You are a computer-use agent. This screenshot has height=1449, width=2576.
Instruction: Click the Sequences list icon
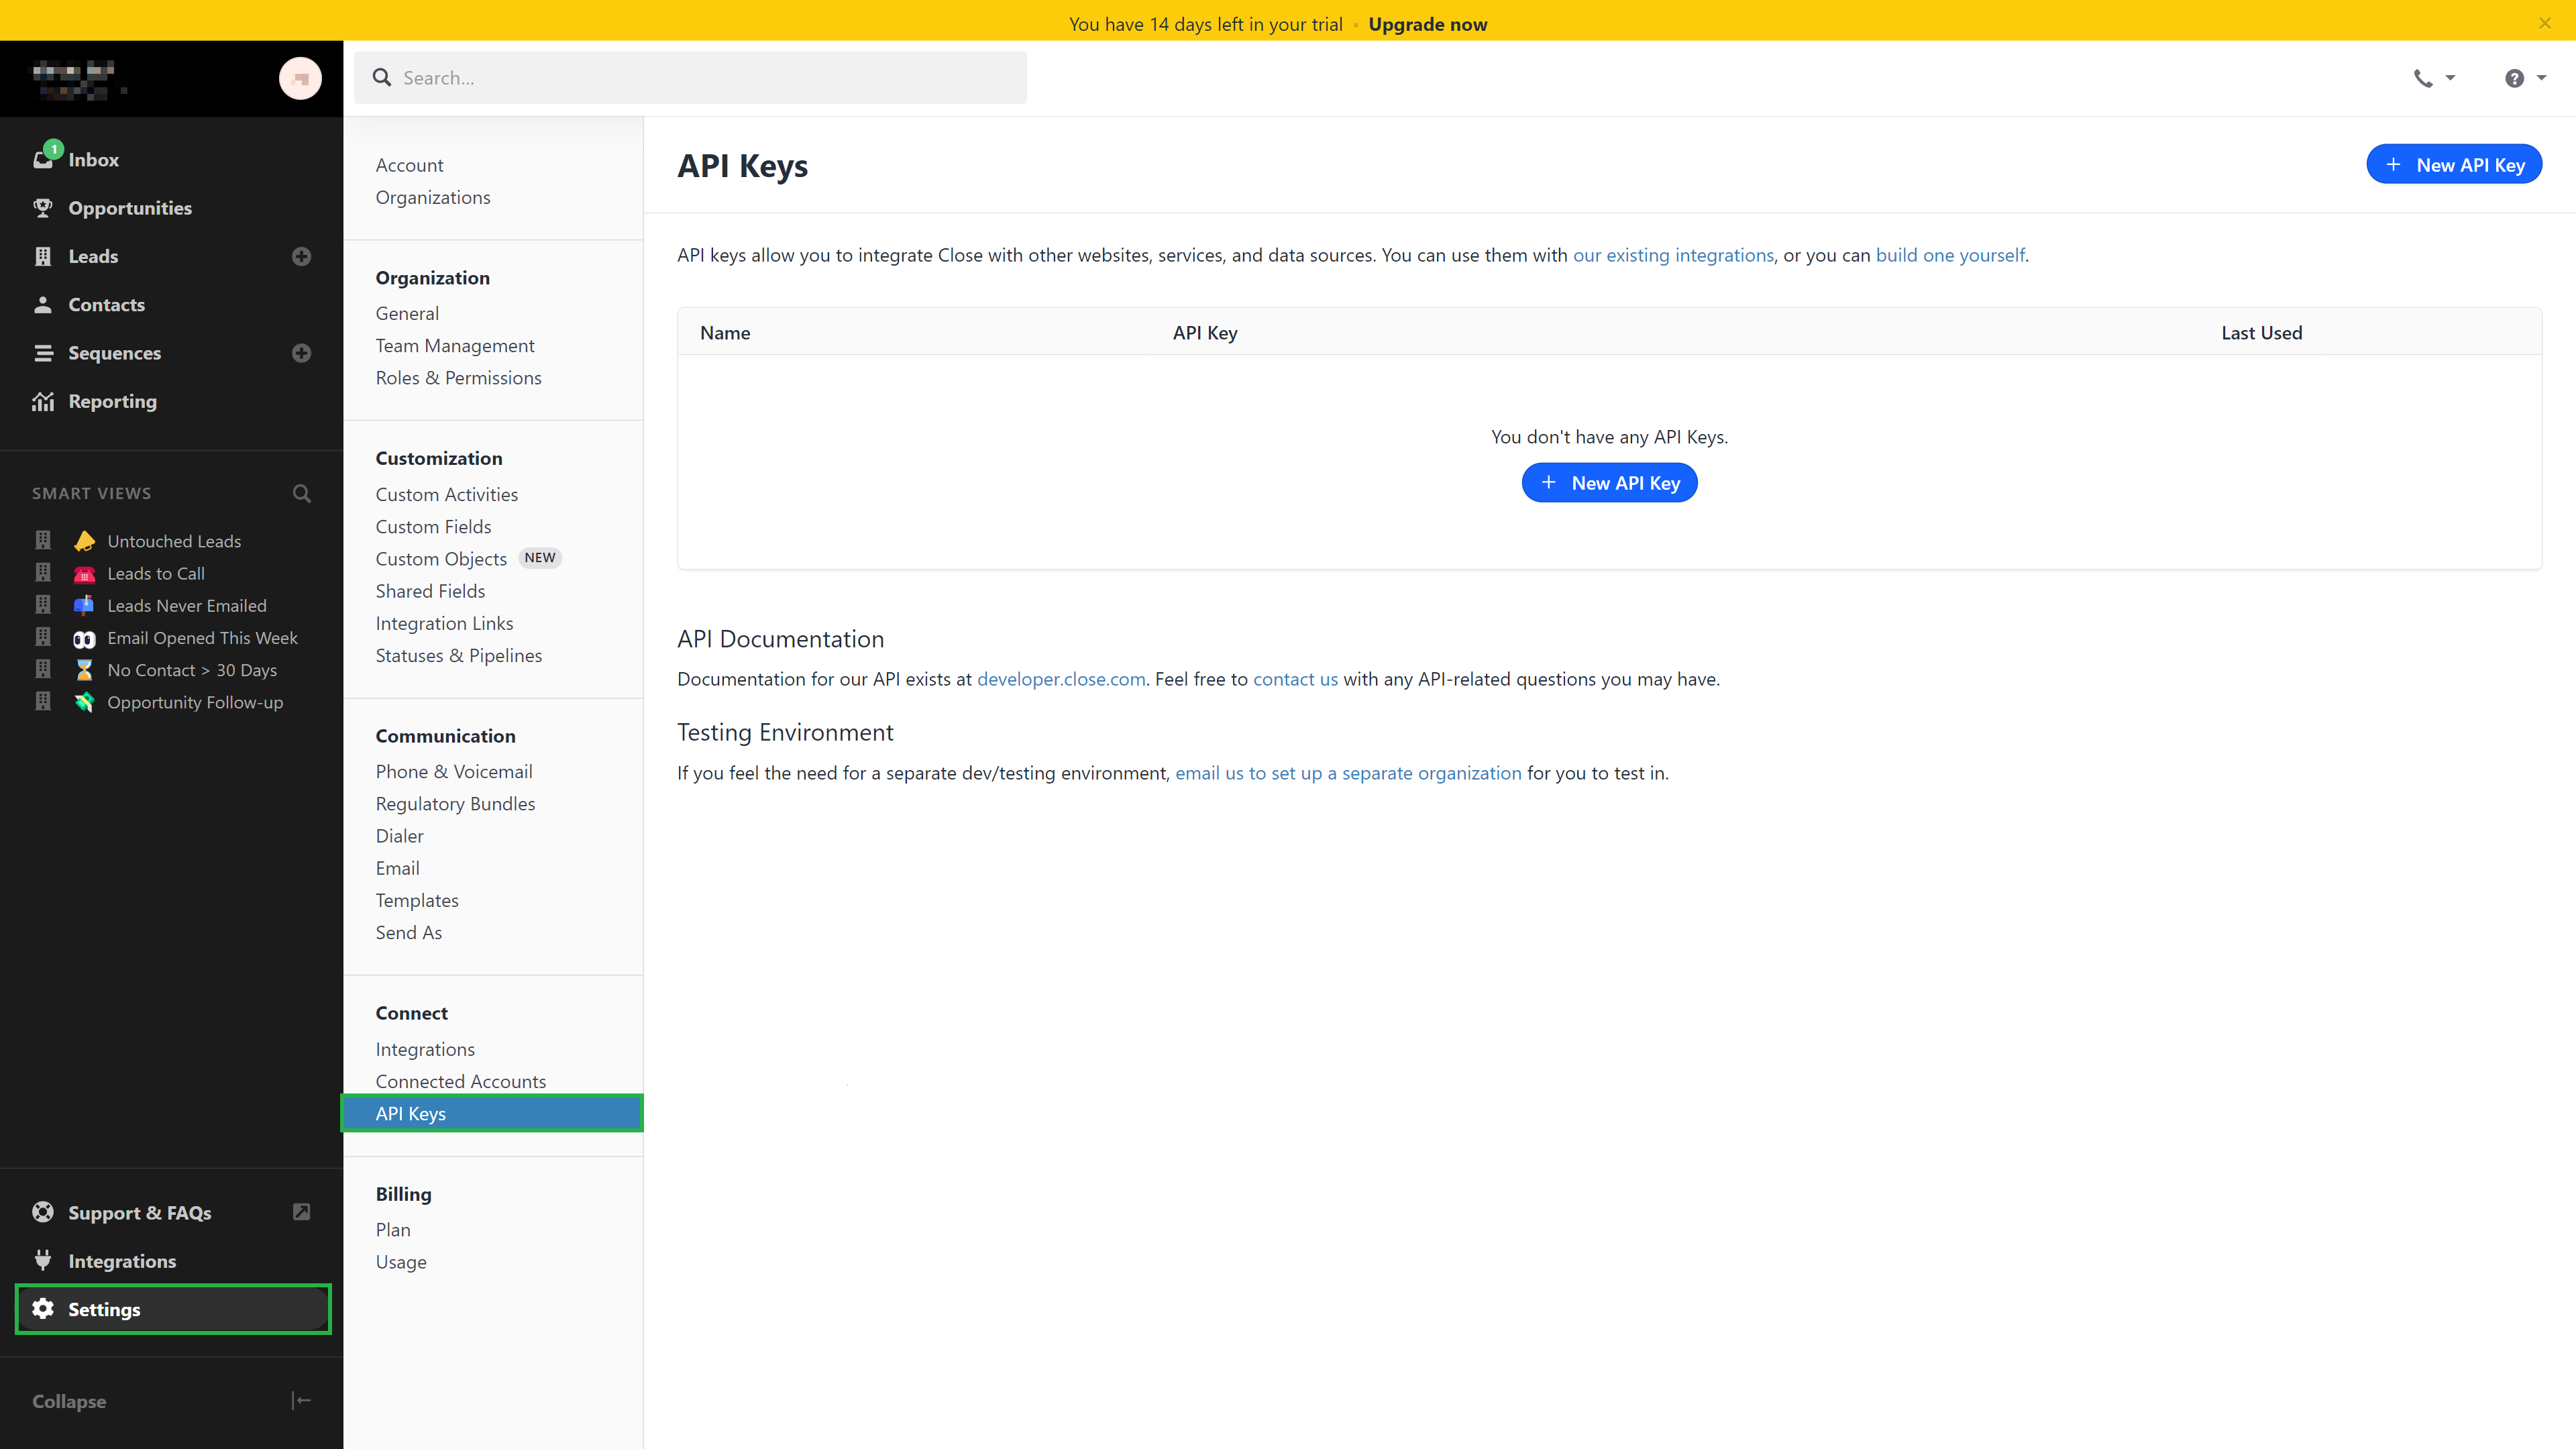pos(43,353)
